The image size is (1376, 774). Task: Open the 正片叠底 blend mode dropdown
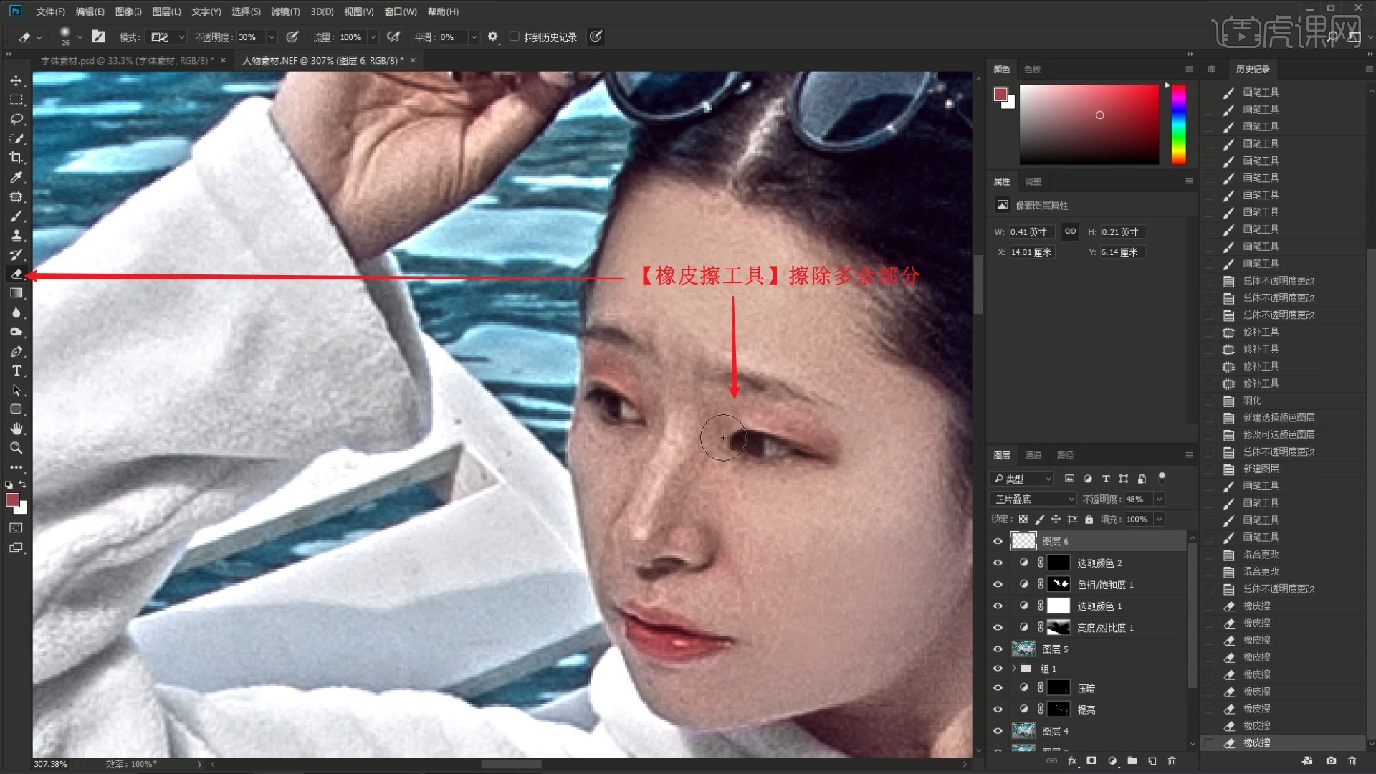[x=1034, y=499]
